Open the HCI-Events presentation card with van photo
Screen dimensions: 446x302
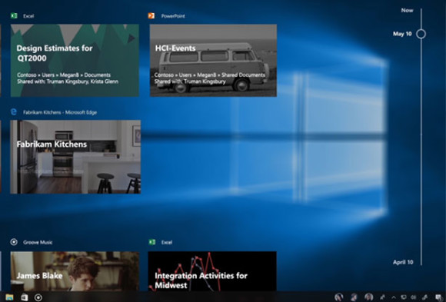point(213,60)
